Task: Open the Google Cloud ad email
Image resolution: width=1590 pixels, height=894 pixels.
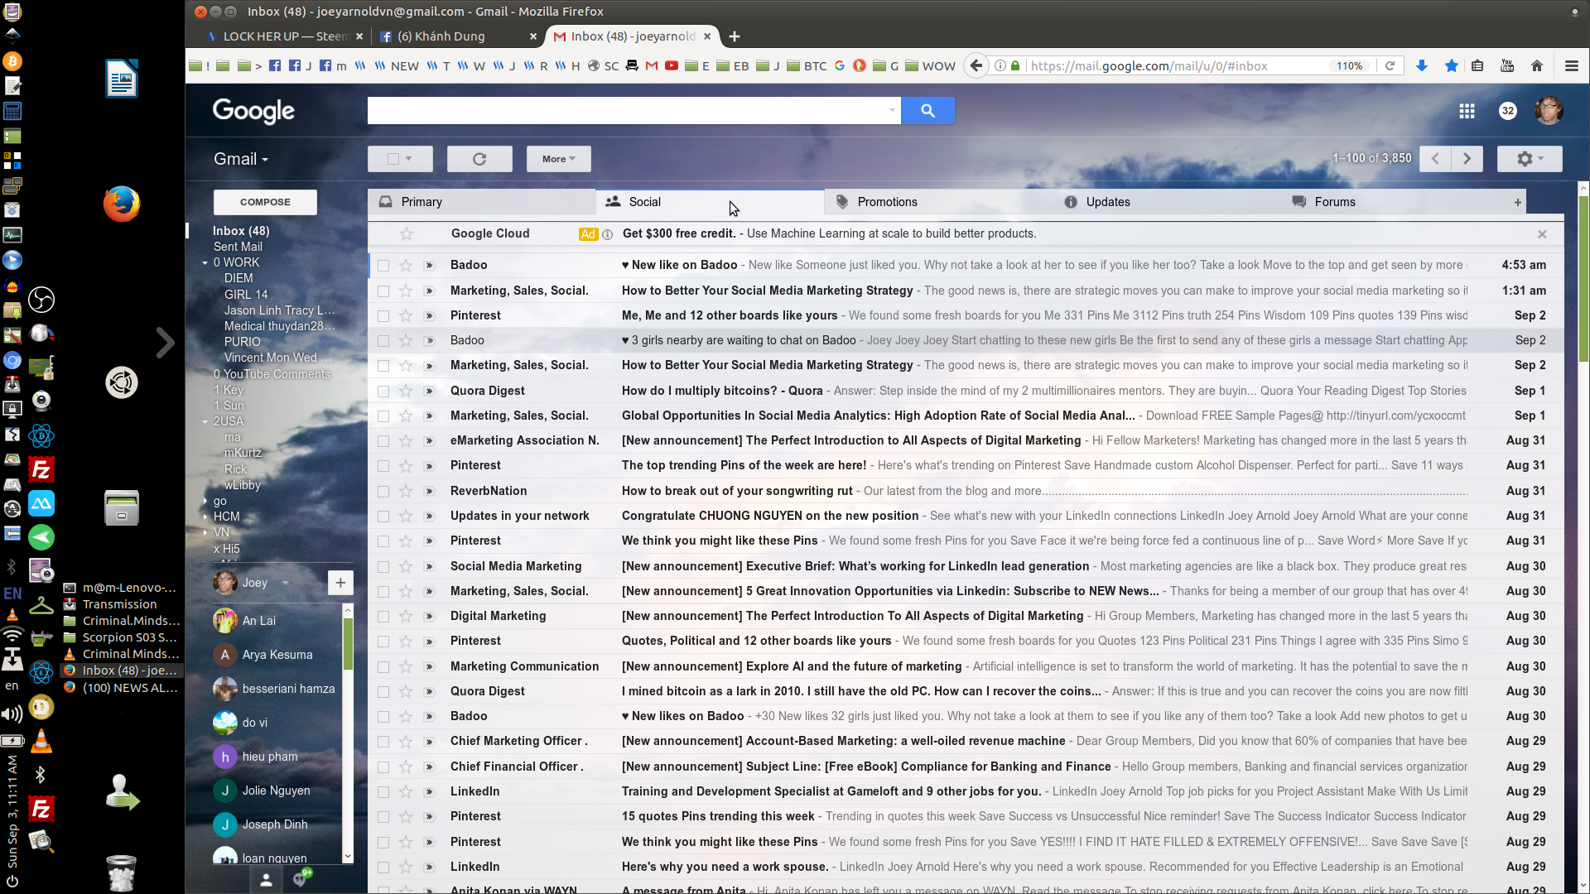Action: pyautogui.click(x=965, y=234)
